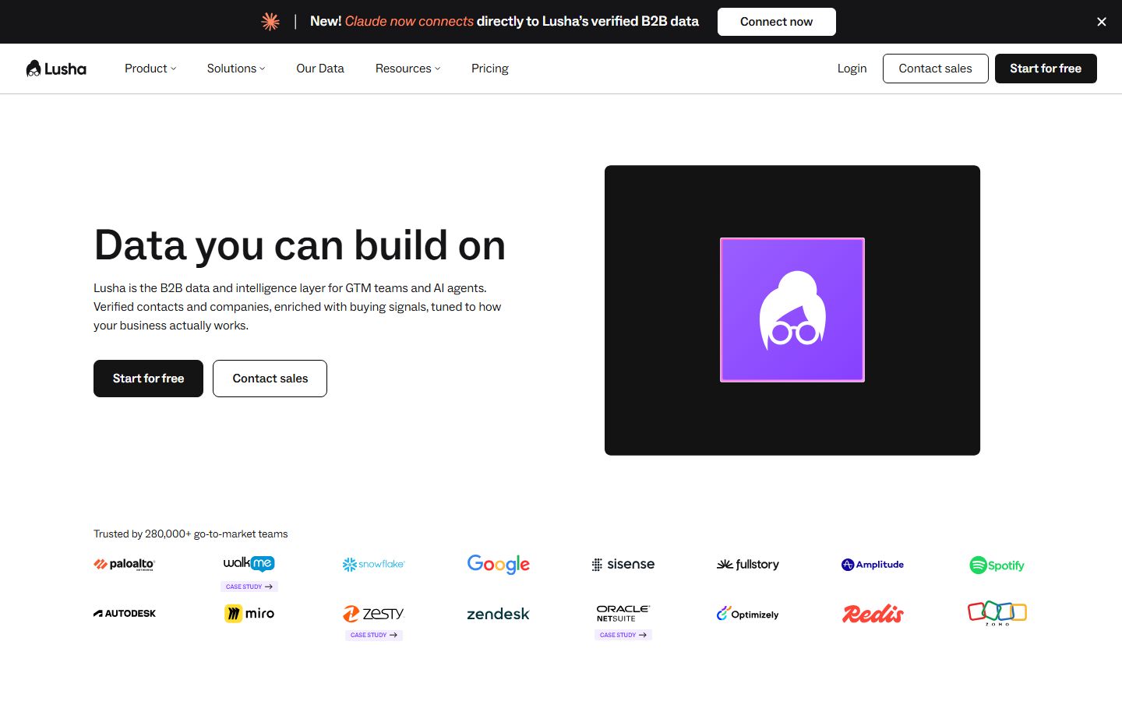Click the Lusha logo in the navbar
Image resolution: width=1122 pixels, height=701 pixels.
[x=56, y=69]
